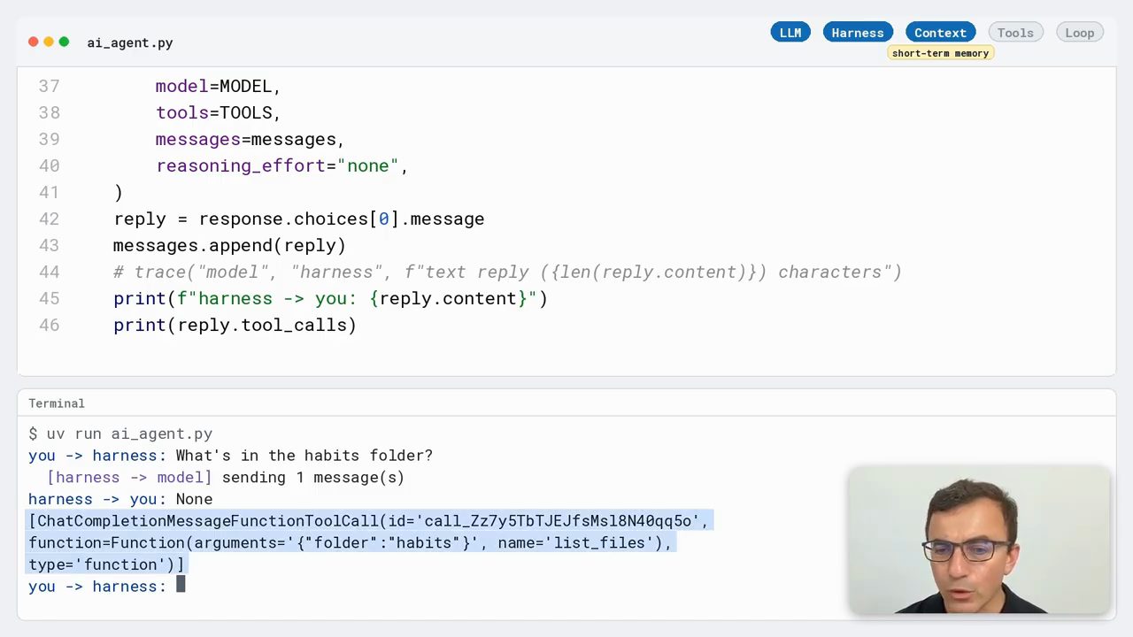Click the Terminal panel header
Viewport: 1133px width, 637px height.
(x=57, y=403)
